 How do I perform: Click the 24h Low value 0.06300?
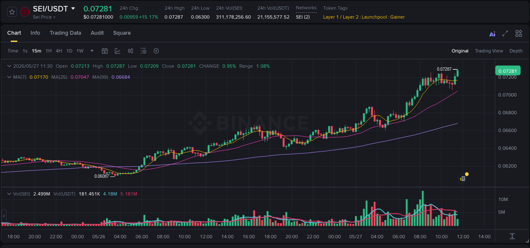(200, 17)
